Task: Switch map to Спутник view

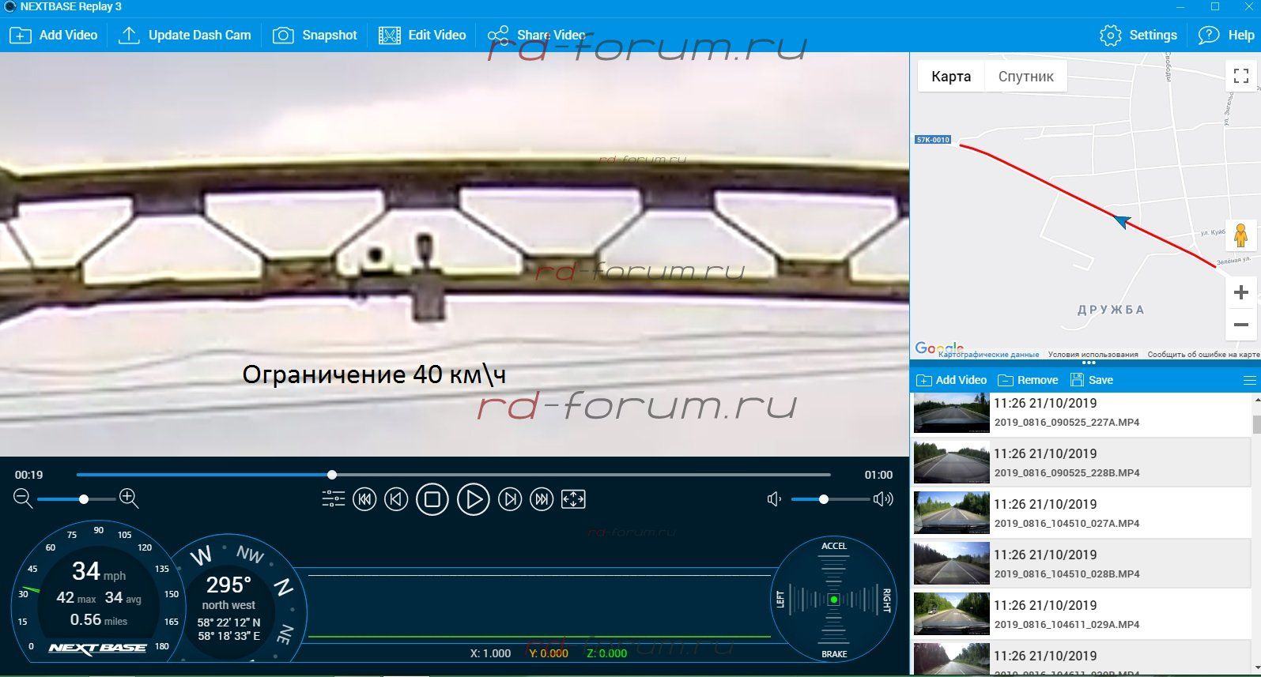Action: tap(1025, 77)
